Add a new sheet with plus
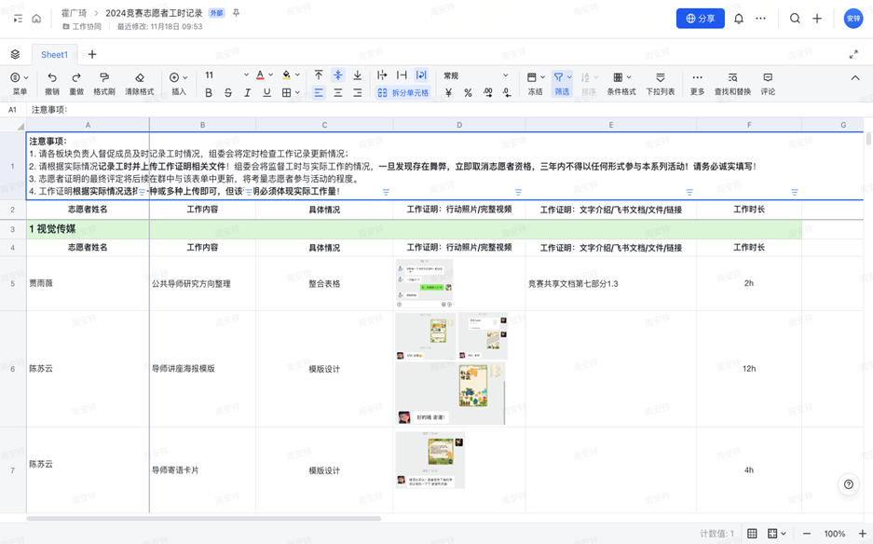Screen dimensions: 873x544 click(x=92, y=54)
